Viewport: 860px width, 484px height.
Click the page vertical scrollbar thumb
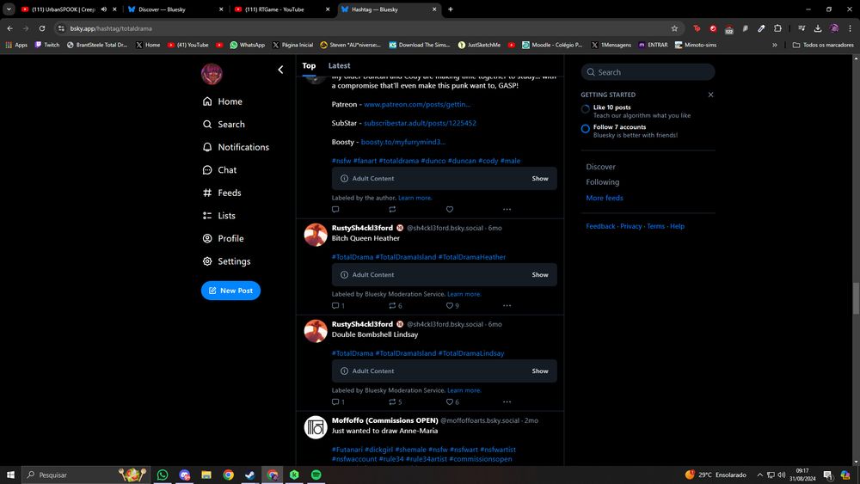coord(856,298)
